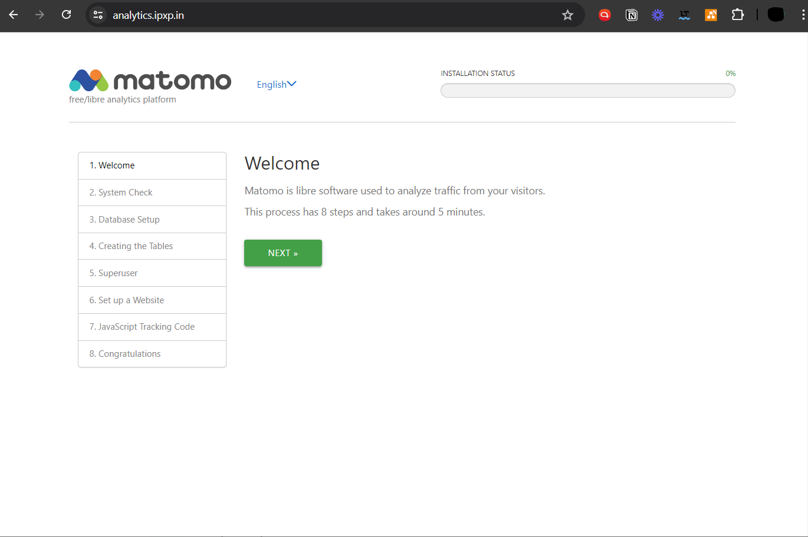Select step 5. Superuser
Image resolution: width=808 pixels, height=537 pixels.
click(x=152, y=273)
